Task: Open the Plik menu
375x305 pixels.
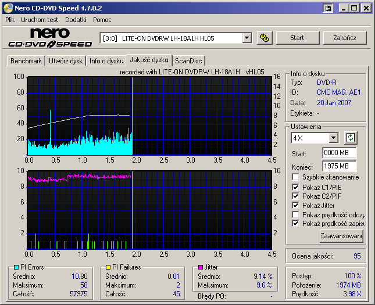Action: pyautogui.click(x=10, y=20)
